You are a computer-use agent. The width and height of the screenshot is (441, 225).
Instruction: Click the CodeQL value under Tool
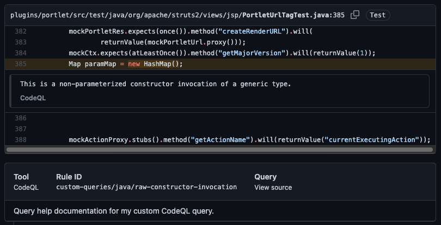pyautogui.click(x=26, y=187)
